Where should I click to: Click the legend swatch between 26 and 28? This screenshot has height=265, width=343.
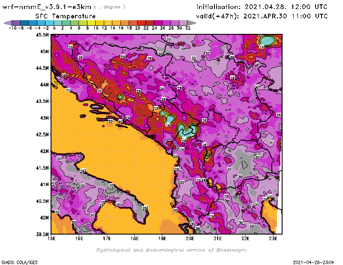(166, 23)
